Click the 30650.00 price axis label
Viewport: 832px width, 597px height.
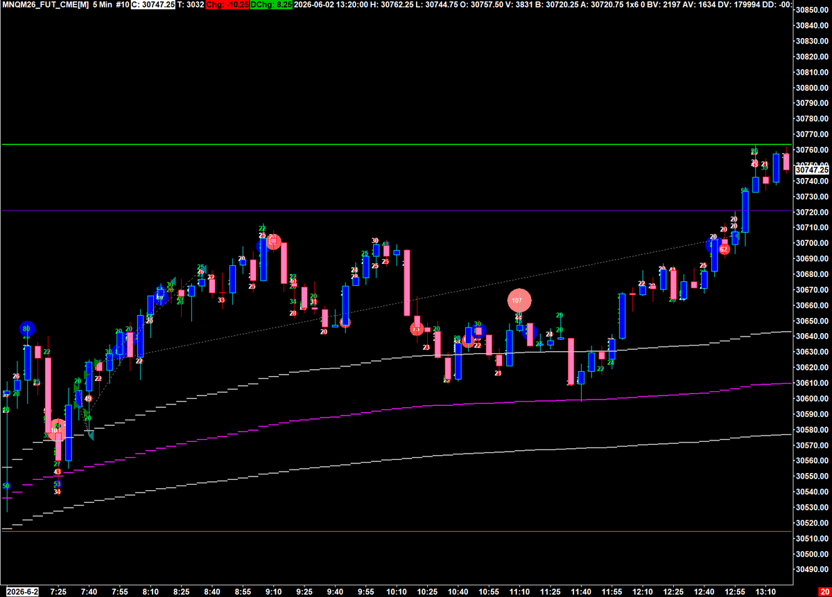tap(813, 321)
